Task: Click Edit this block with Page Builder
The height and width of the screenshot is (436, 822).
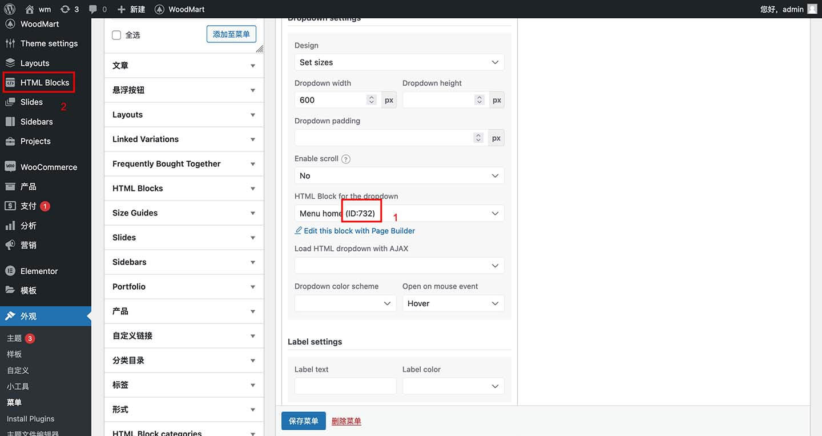Action: [359, 231]
